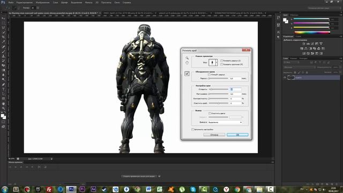Open the status bar info arrow menu

(x=51, y=159)
